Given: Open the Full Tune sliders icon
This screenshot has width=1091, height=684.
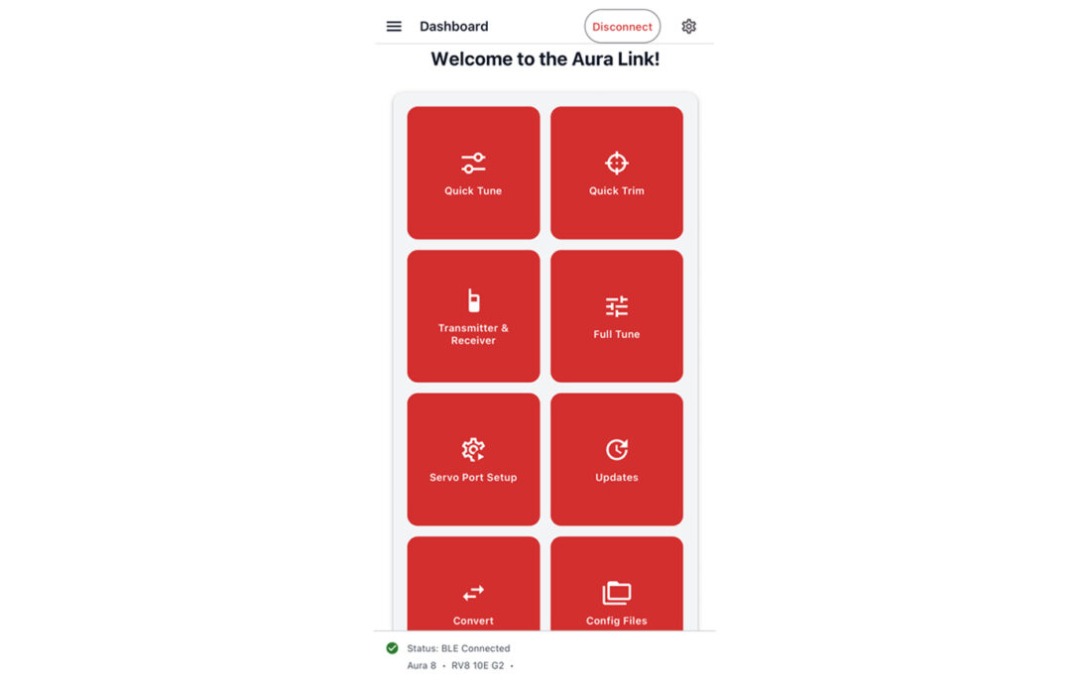Looking at the screenshot, I should pos(617,306).
